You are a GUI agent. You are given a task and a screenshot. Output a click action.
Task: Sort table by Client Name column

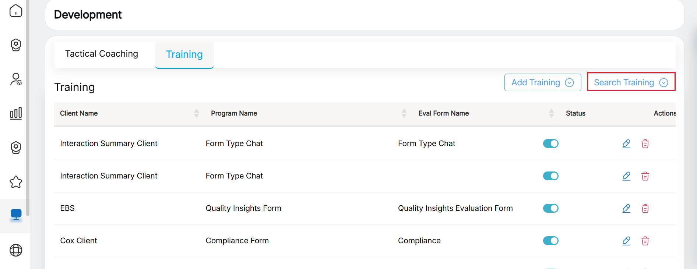(196, 113)
